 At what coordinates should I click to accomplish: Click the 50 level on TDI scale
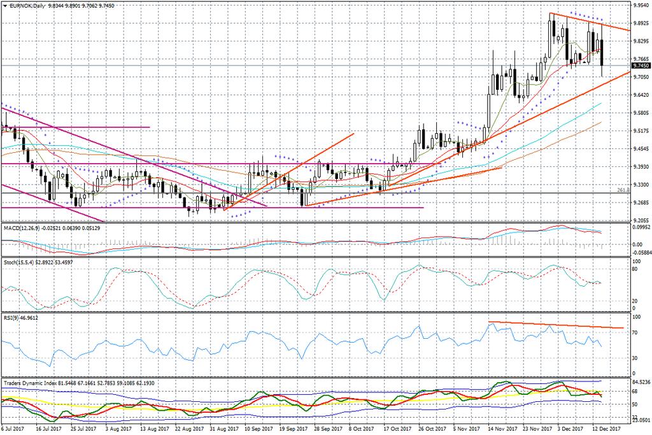[635, 404]
